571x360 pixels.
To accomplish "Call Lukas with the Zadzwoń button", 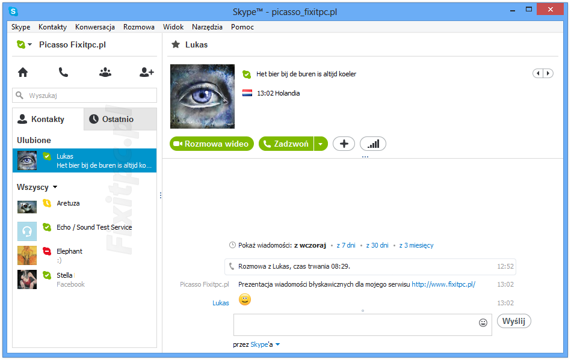I will click(x=286, y=144).
